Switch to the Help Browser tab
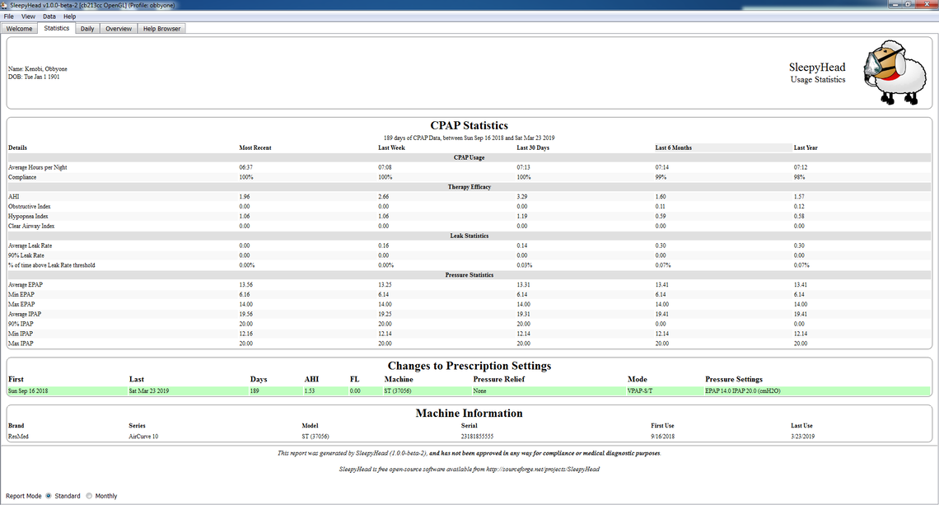 coord(161,29)
